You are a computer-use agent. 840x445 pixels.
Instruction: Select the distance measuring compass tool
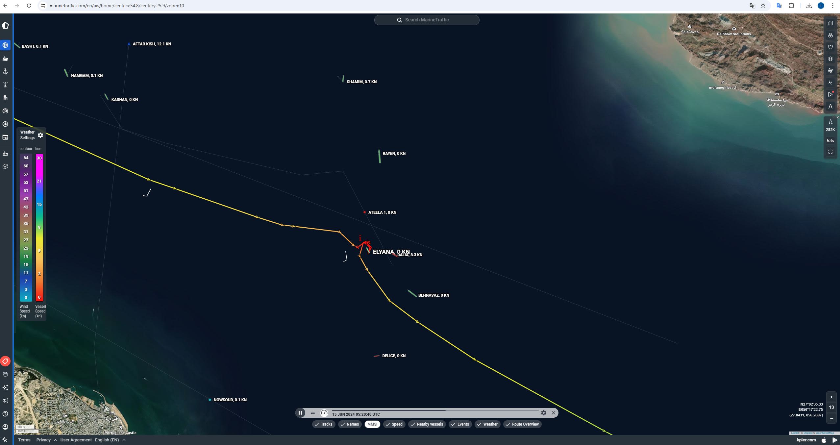[x=830, y=106]
